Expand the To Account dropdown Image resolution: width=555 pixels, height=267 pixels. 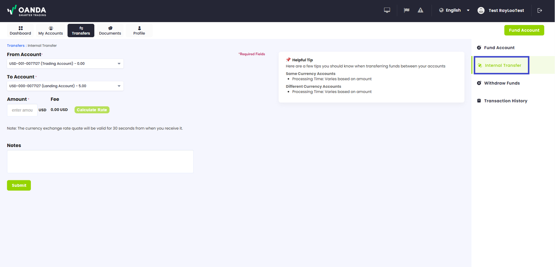65,86
